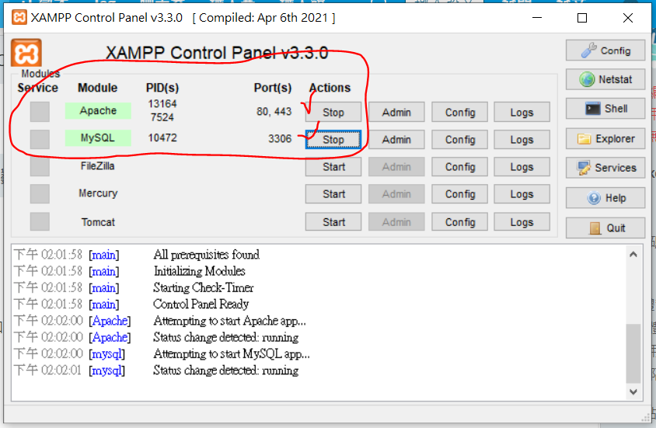The height and width of the screenshot is (428, 656).
Task: Open the Config wrench button
Action: (x=605, y=50)
